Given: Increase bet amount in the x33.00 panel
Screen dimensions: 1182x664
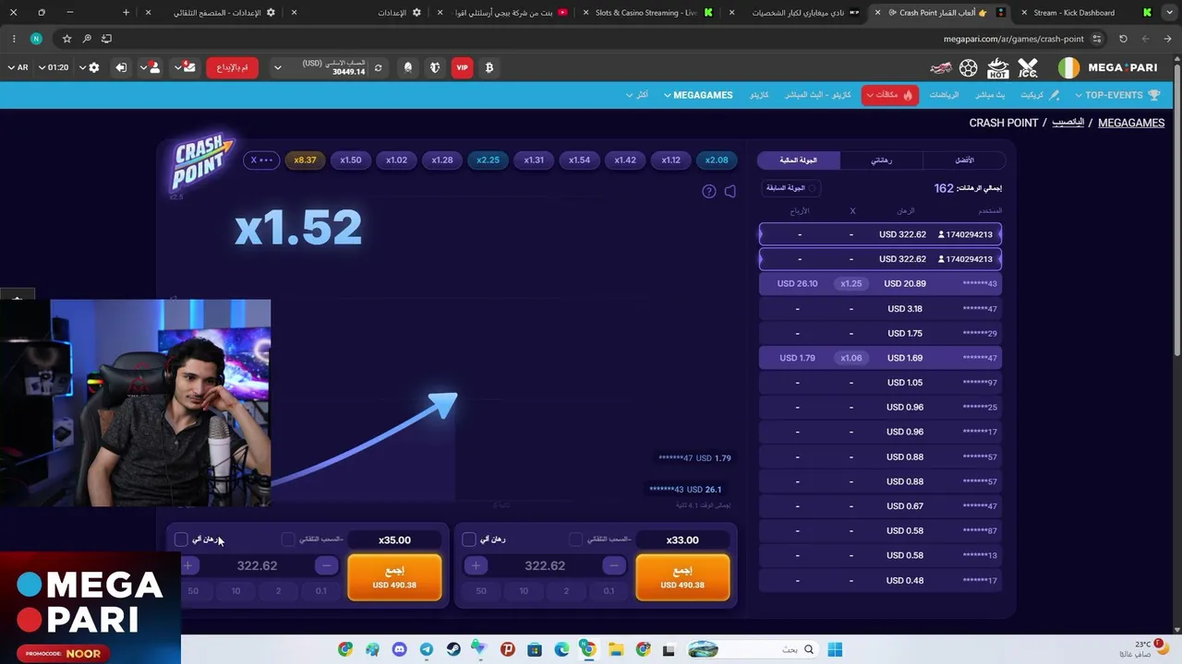Looking at the screenshot, I should coord(476,566).
